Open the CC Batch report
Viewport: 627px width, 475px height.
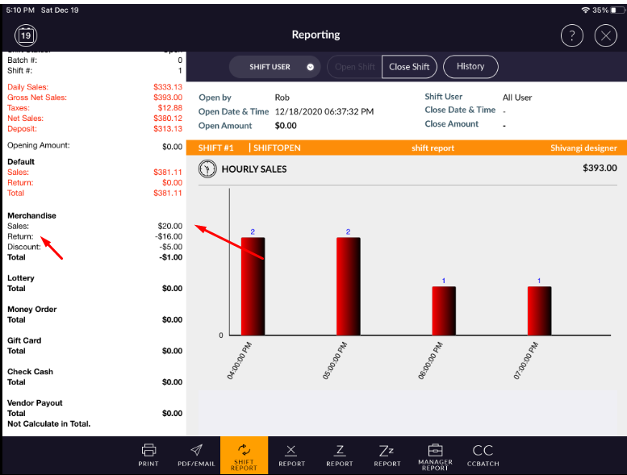tap(483, 455)
